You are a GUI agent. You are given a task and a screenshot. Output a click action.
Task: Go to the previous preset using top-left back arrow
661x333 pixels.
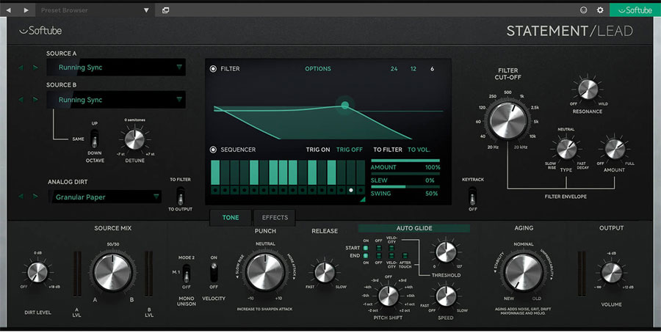pos(8,10)
